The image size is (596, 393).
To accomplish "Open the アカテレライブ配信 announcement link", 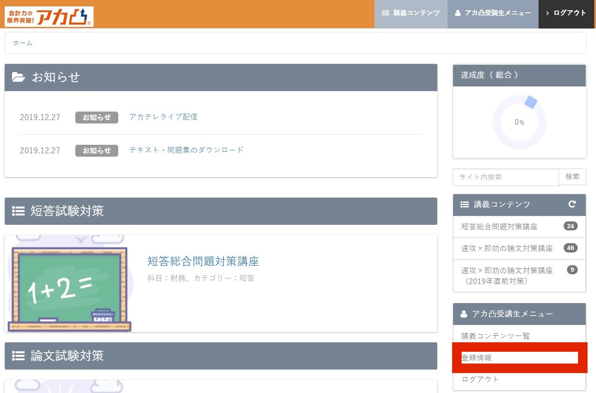I will (x=163, y=117).
